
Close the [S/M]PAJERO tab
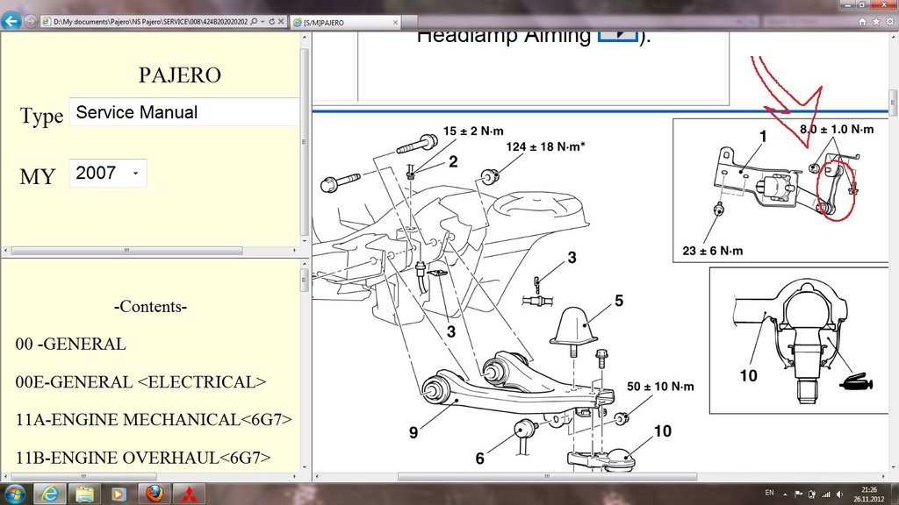(395, 22)
